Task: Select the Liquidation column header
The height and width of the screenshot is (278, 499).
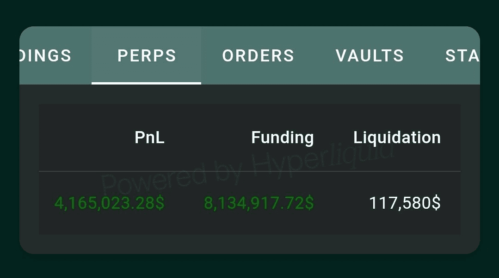Action: (397, 138)
